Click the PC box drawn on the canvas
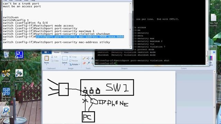 click(88, 117)
